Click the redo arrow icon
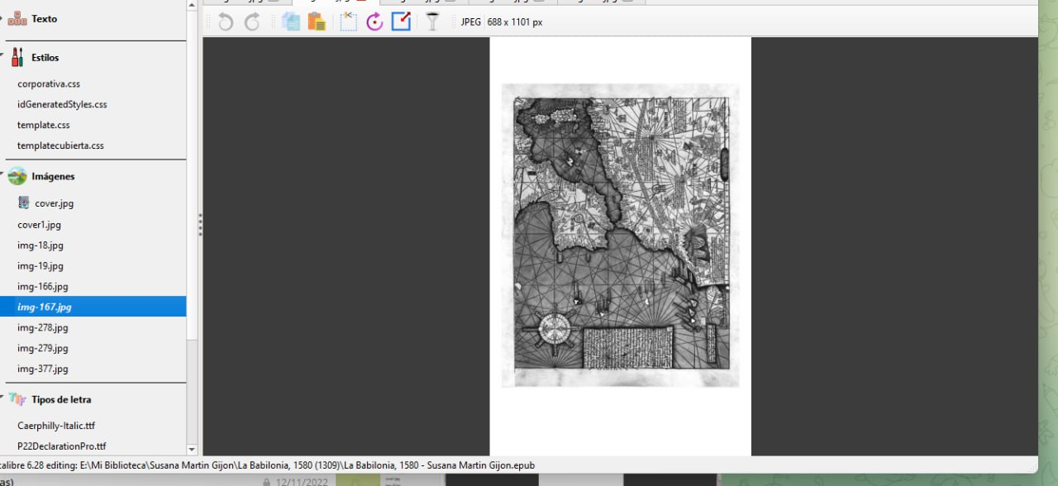This screenshot has width=1058, height=486. (x=252, y=22)
